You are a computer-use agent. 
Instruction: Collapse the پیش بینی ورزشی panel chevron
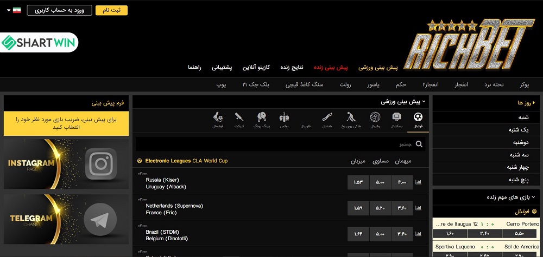pos(424,102)
